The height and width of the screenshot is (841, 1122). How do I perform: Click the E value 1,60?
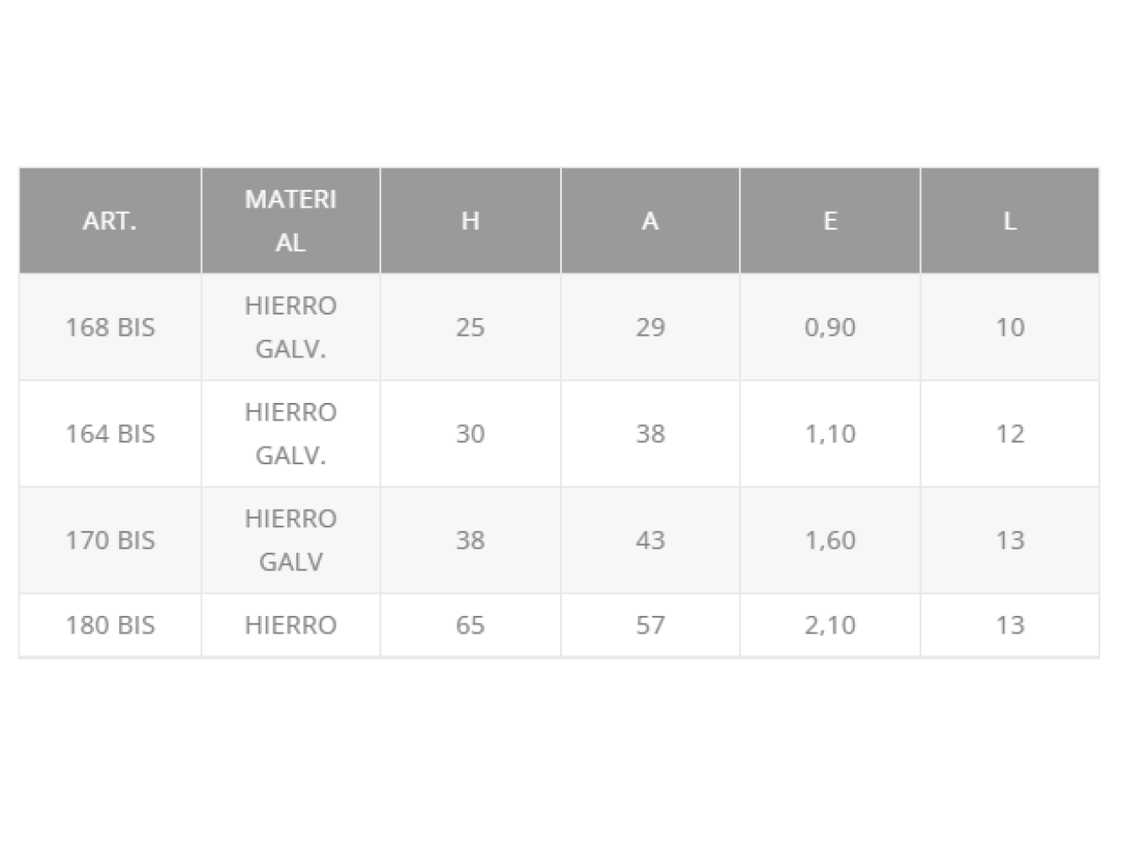[x=829, y=541]
